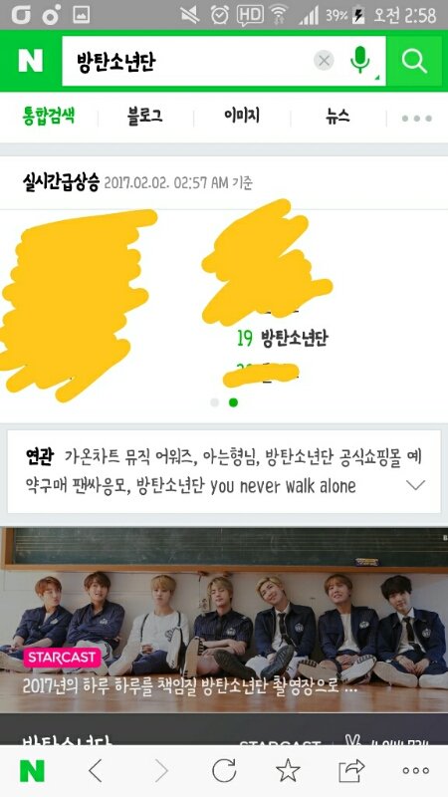
Task: Tap the green magnifier search button
Action: click(x=414, y=61)
